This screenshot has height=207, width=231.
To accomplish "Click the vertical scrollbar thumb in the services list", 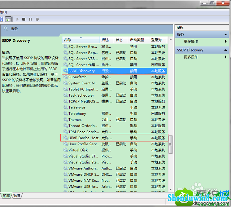I will coord(170,144).
